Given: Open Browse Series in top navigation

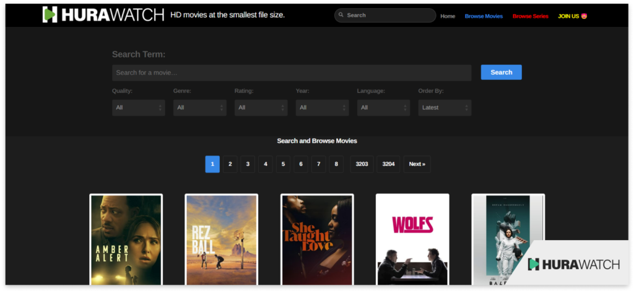Looking at the screenshot, I should [531, 16].
